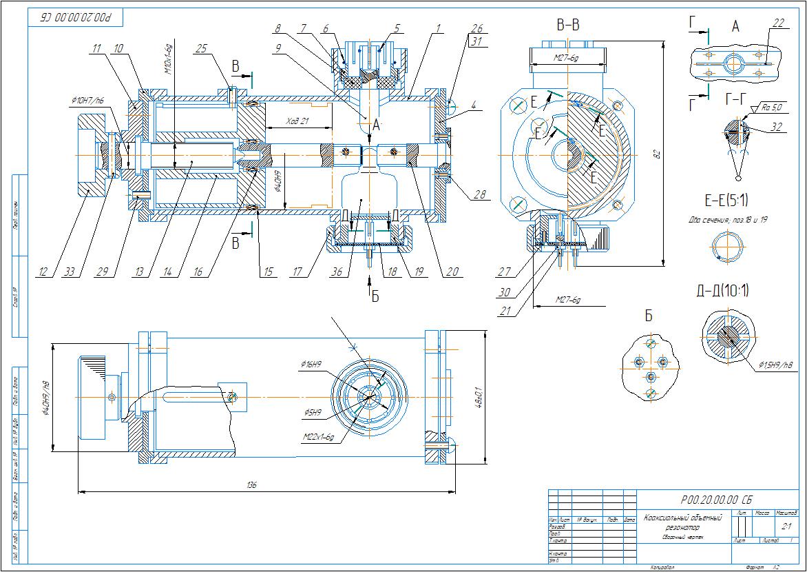
Task: Select position callout number 25
Action: [202, 48]
